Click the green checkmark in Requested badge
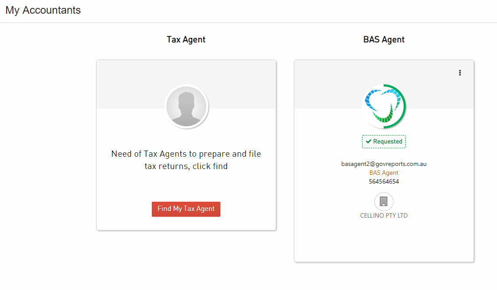497x290 pixels. tap(368, 141)
